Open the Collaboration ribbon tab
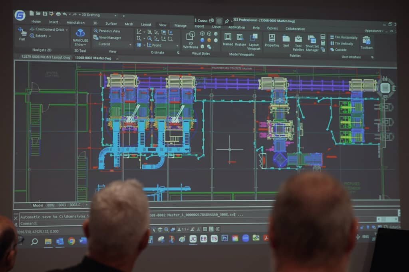Screen dimensions: 409x272 point(295,29)
